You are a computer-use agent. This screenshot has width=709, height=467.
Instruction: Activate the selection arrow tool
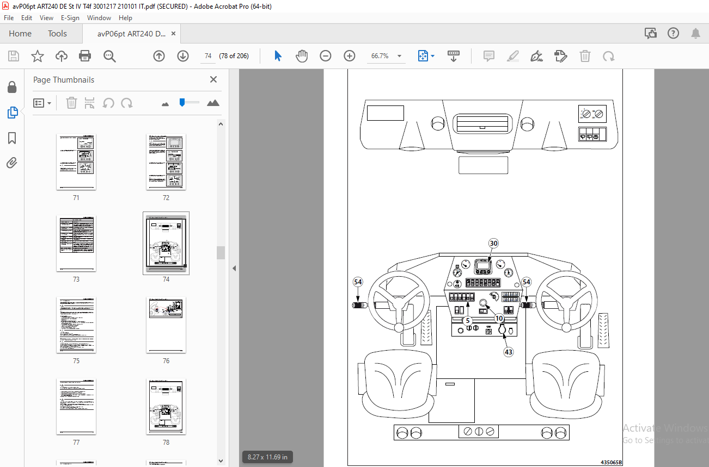[278, 56]
